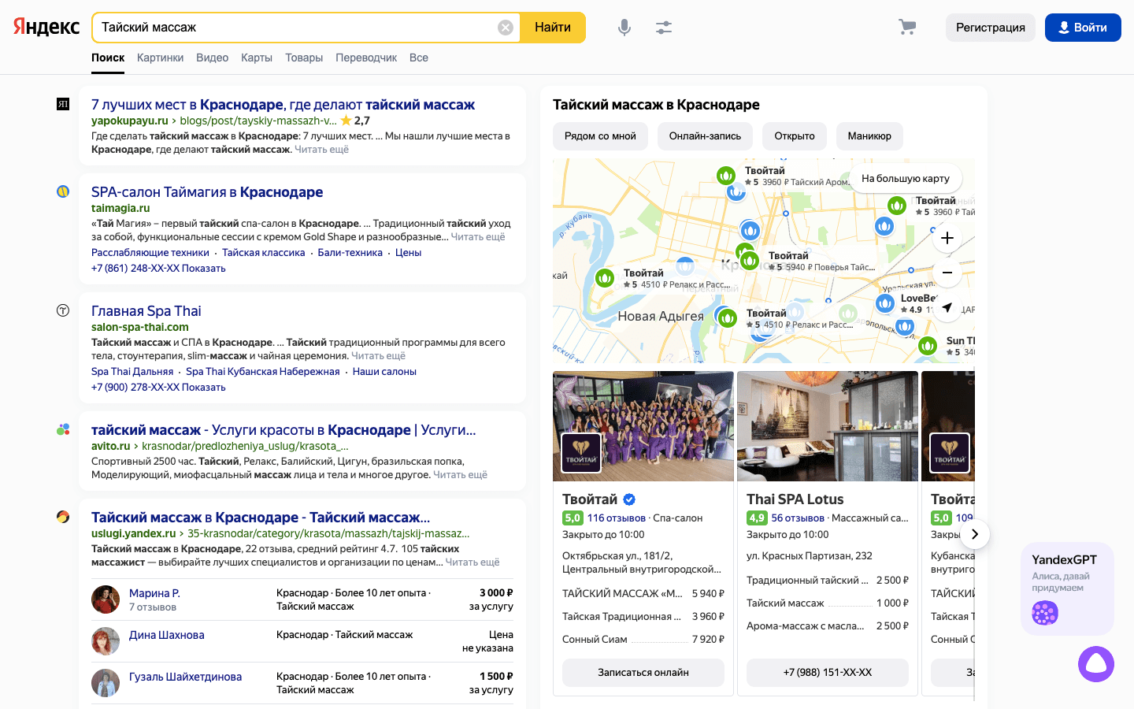The height and width of the screenshot is (709, 1134).
Task: Enable the "Онлайн-запись" filter
Action: pos(705,136)
